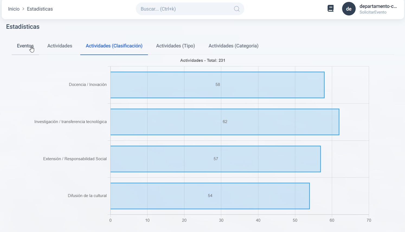Open the departamento-c... user menu
405x232 pixels.
point(378,6)
